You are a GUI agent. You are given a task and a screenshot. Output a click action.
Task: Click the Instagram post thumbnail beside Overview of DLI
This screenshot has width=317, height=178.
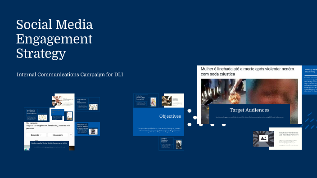pos(69,116)
